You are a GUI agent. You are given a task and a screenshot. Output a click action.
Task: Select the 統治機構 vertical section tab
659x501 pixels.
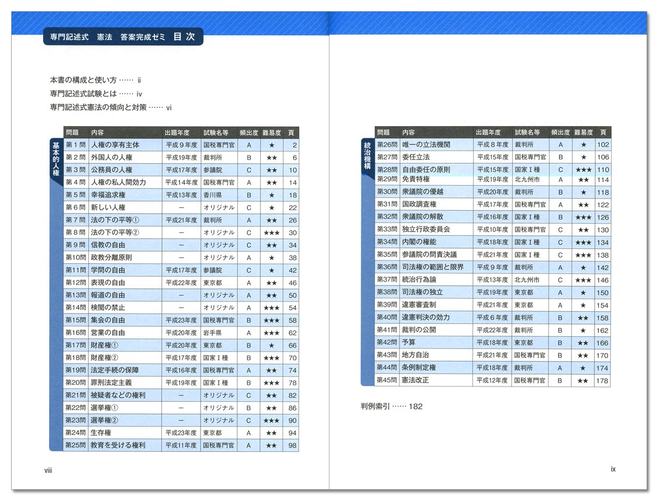(x=367, y=155)
